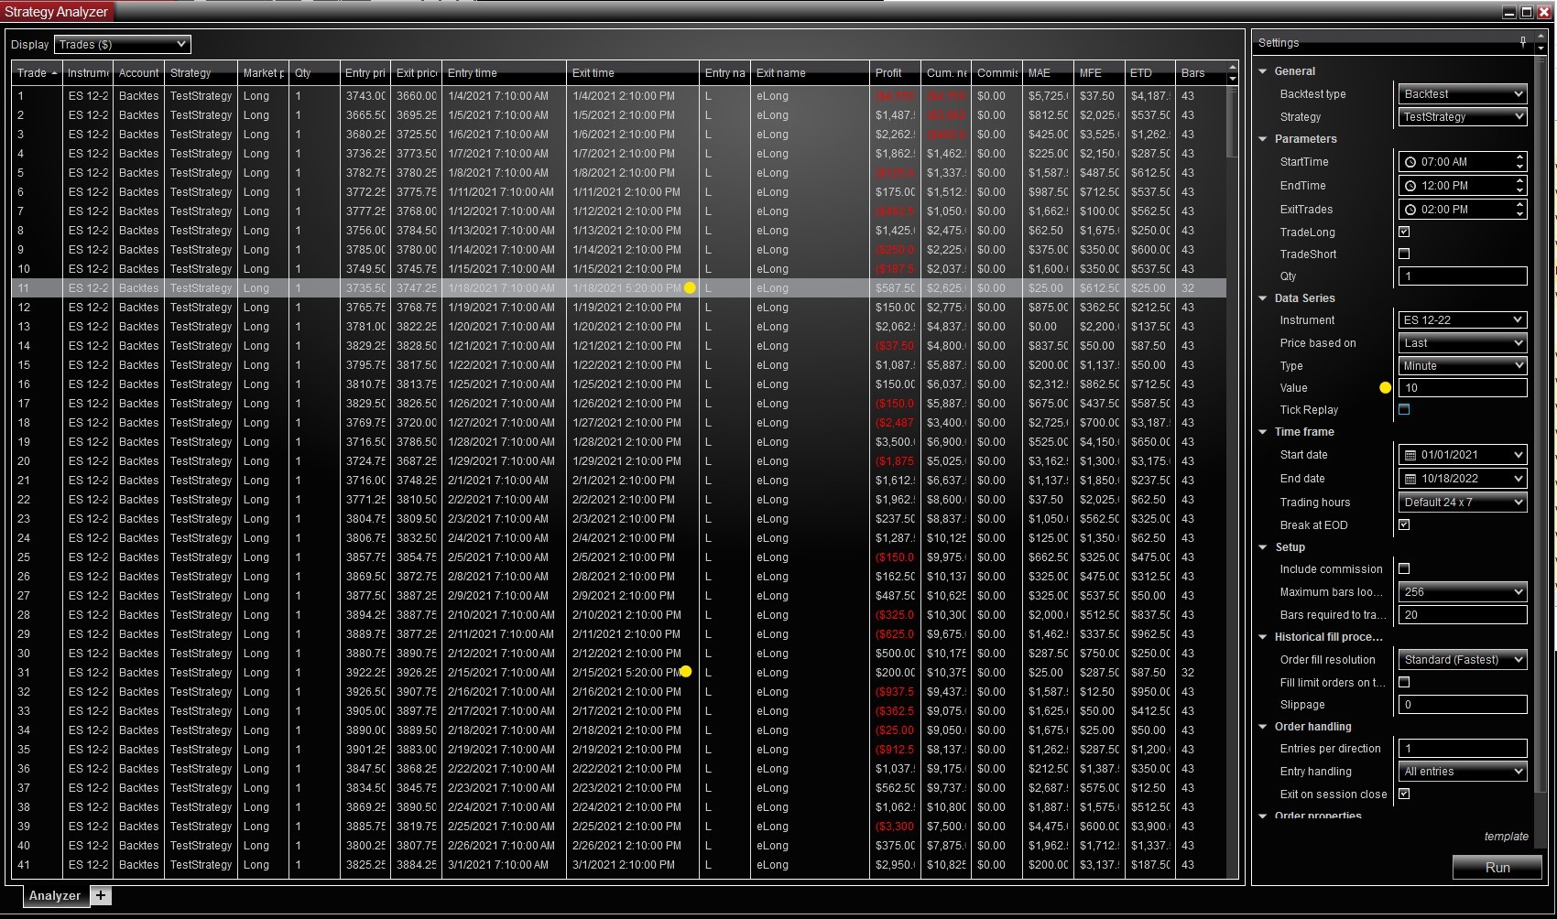1557x919 pixels.
Task: Click the clock icon in ExitTrades field
Action: click(x=1410, y=210)
